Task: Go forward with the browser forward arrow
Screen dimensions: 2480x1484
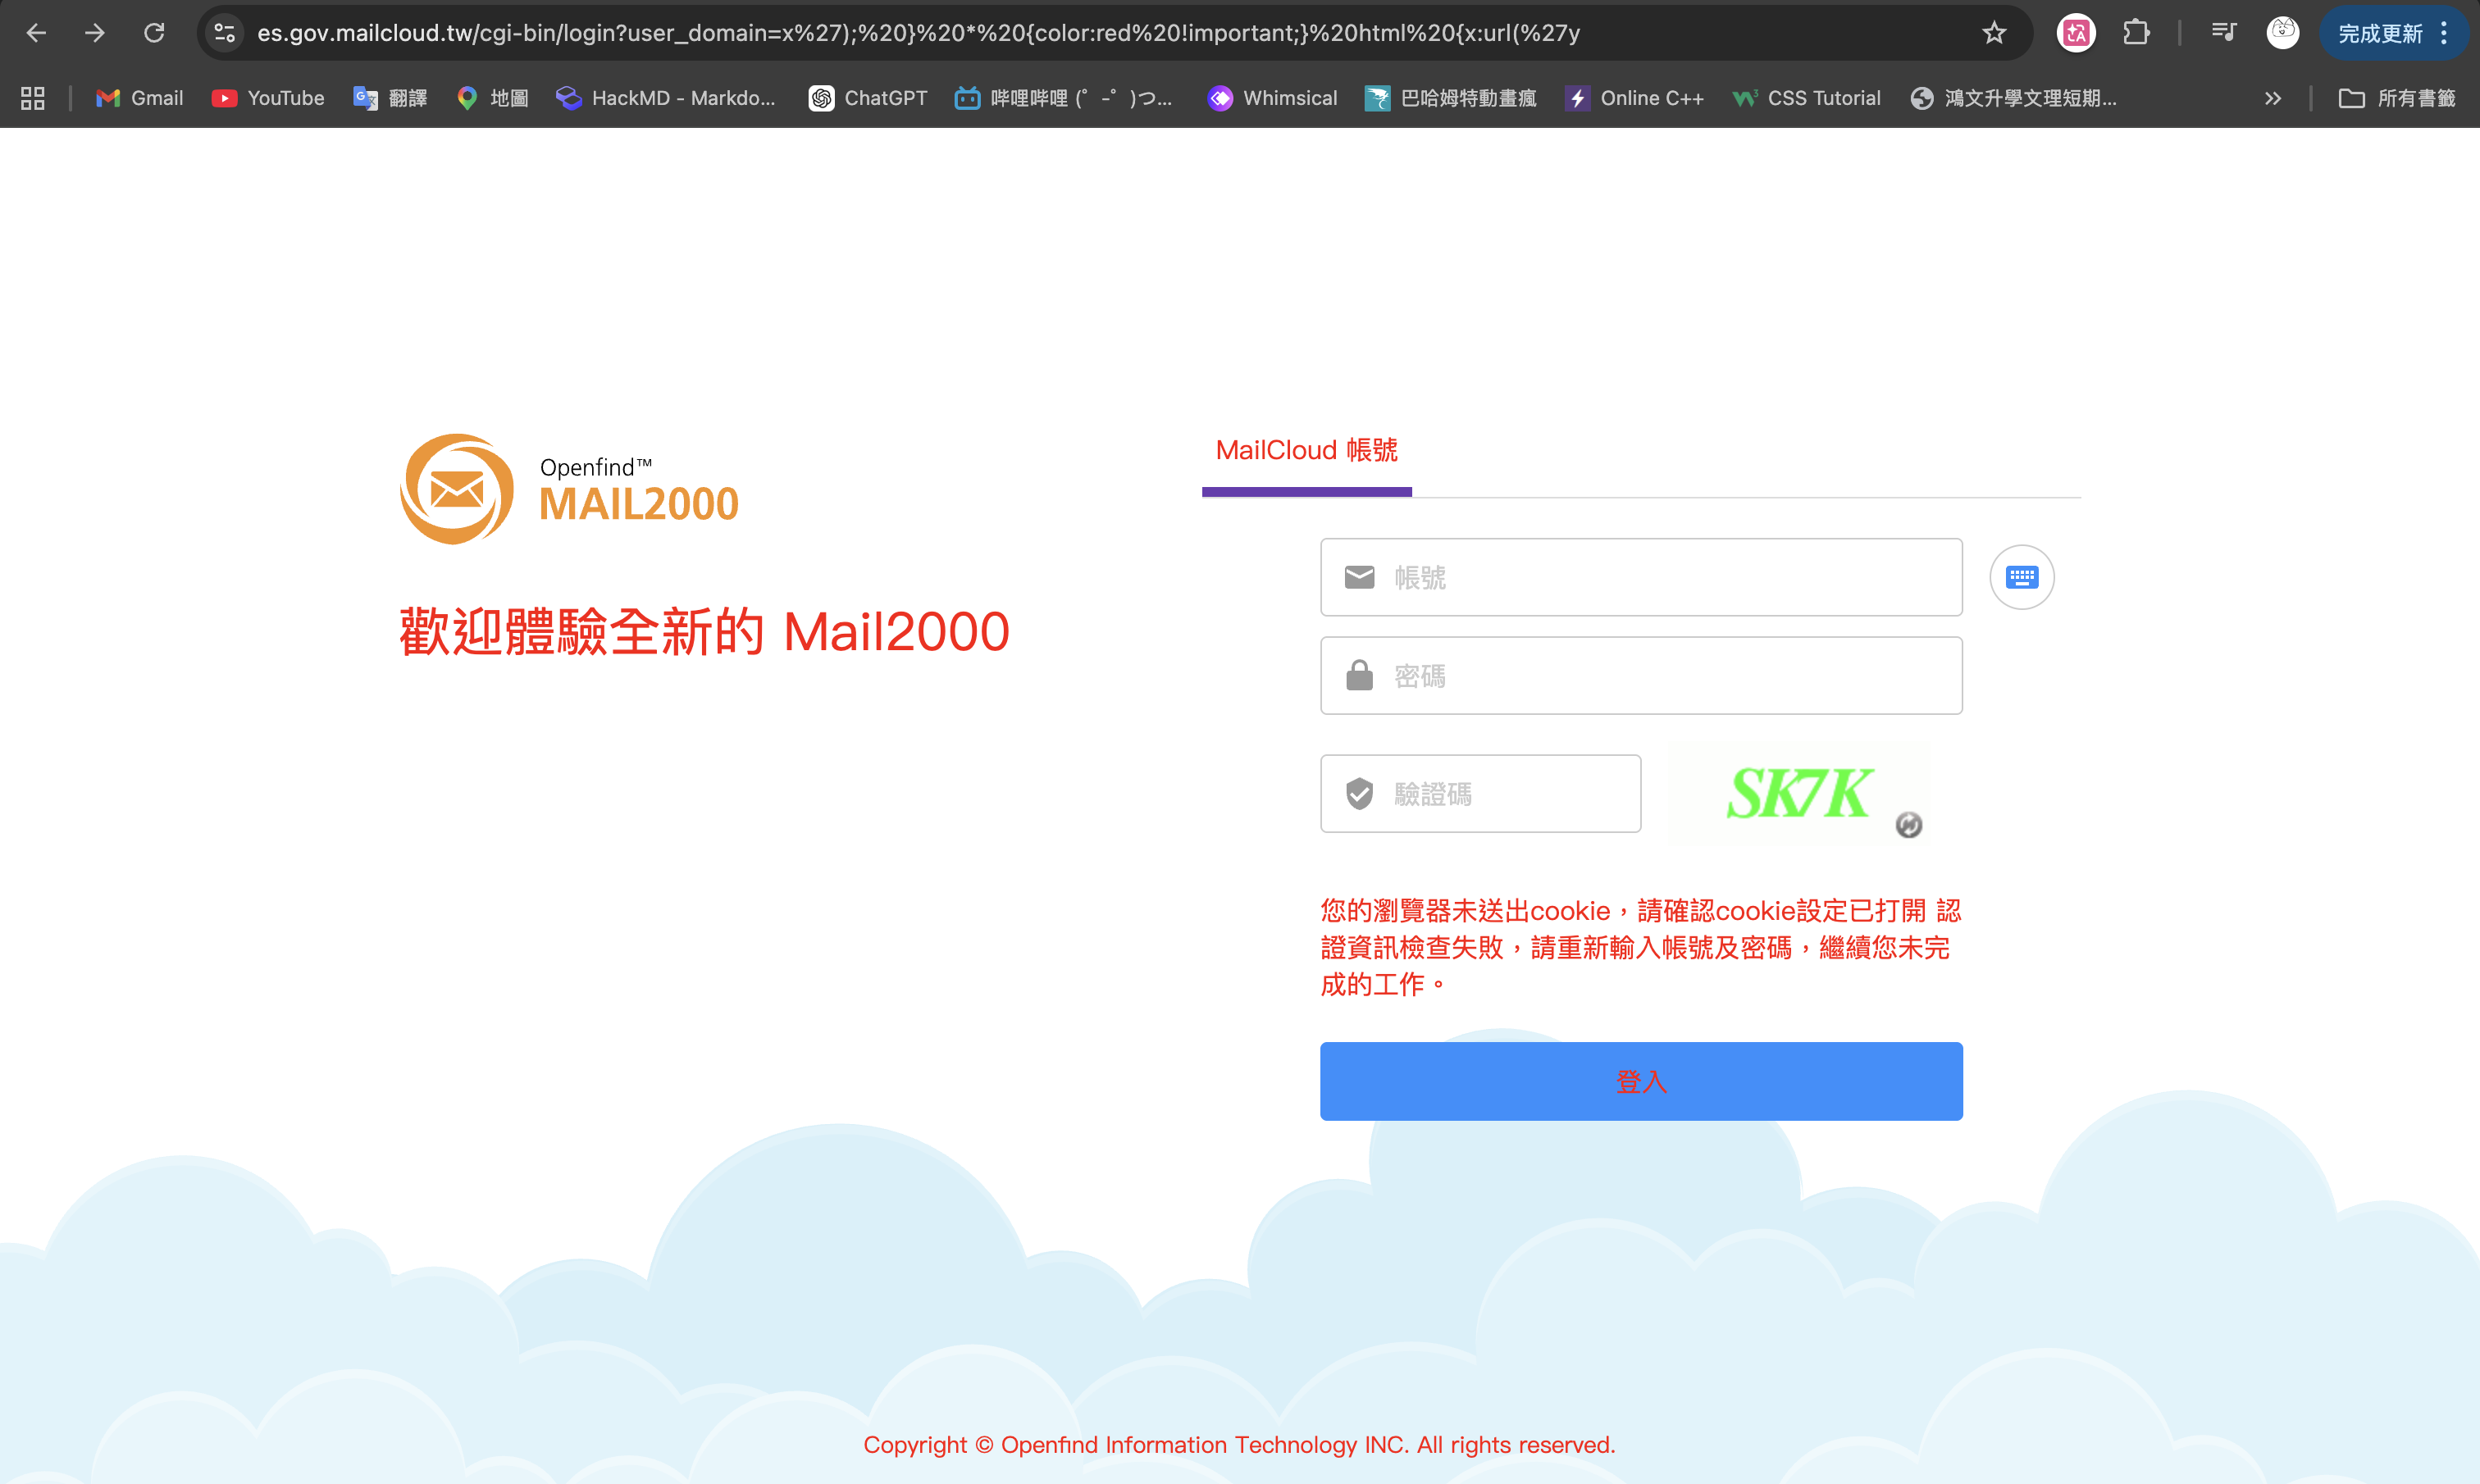Action: coord(95,33)
